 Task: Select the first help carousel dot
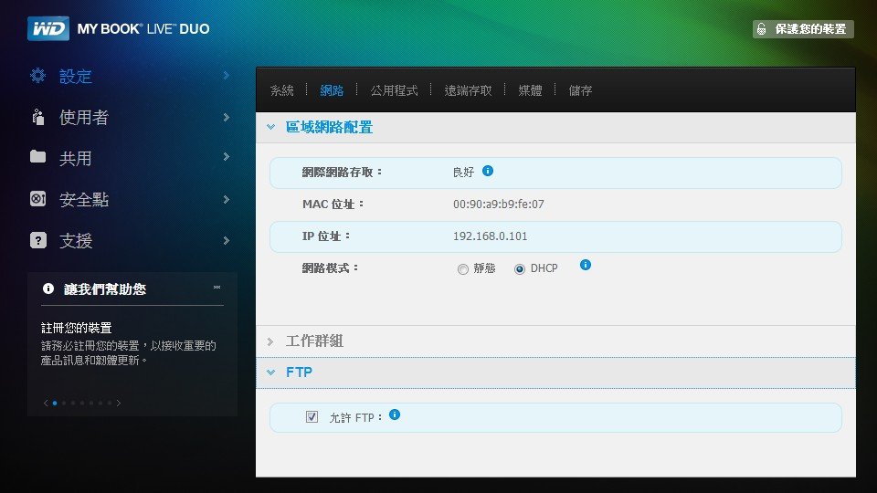pyautogui.click(x=55, y=403)
